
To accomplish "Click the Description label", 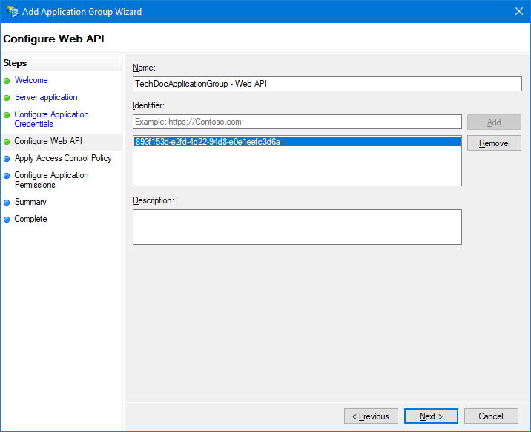I will 153,200.
